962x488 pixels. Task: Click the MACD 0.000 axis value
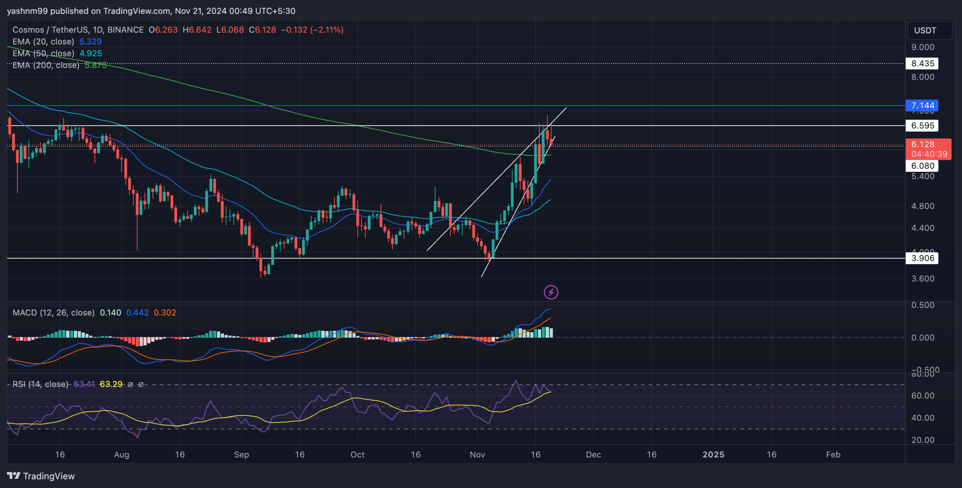click(923, 338)
